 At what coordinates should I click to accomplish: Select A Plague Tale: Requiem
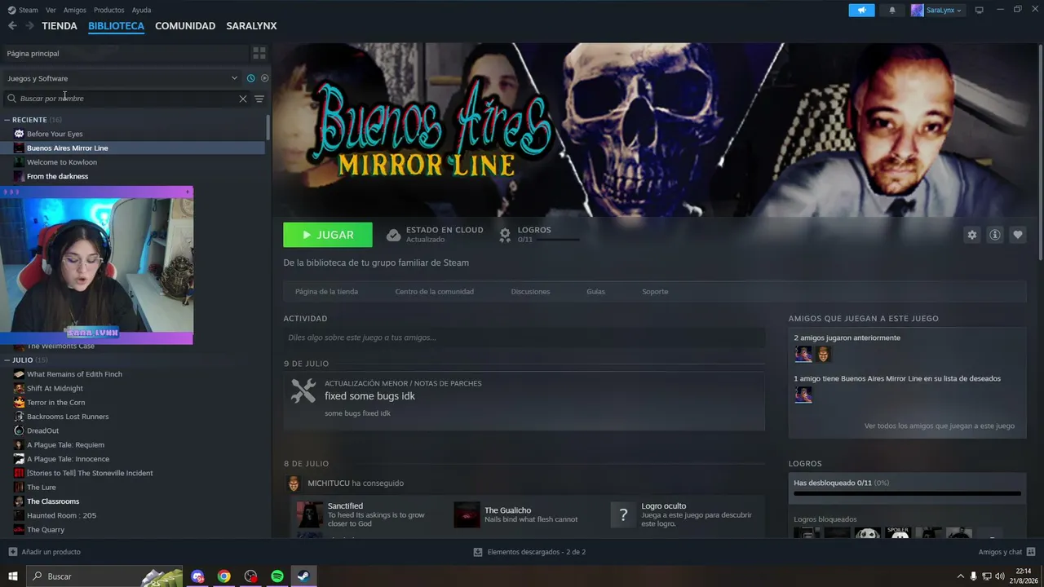tap(65, 445)
